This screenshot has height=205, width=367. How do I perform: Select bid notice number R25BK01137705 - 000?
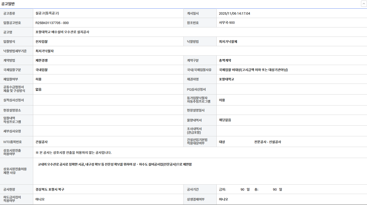(x=52, y=23)
